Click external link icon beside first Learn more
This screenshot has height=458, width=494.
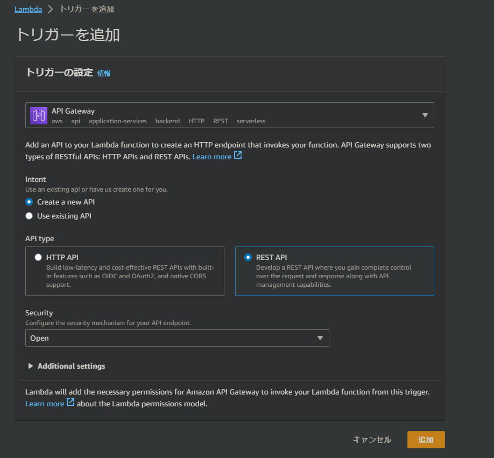point(238,156)
